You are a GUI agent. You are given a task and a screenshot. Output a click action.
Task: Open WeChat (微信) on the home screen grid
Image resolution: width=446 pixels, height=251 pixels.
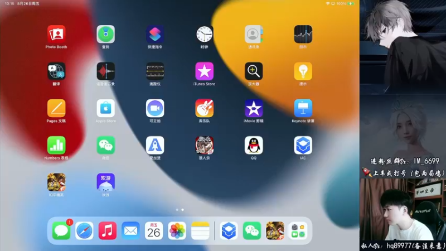point(105,145)
